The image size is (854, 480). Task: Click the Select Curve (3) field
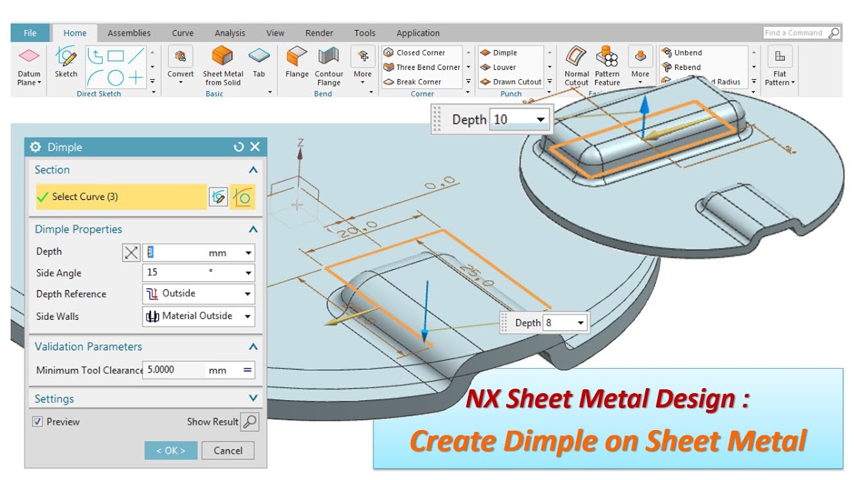click(121, 197)
